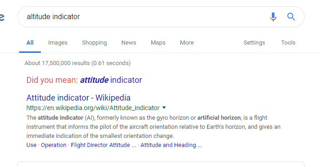Click the blue magnifying glass search icon
This screenshot has height=167, width=320.
(291, 17)
